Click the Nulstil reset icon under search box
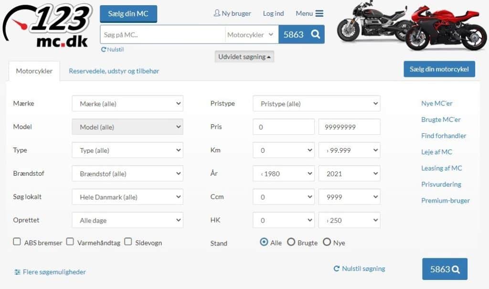This screenshot has width=489, height=289. pyautogui.click(x=104, y=49)
